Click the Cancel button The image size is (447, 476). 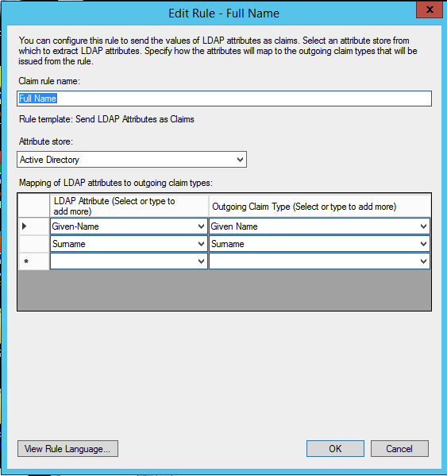point(399,448)
